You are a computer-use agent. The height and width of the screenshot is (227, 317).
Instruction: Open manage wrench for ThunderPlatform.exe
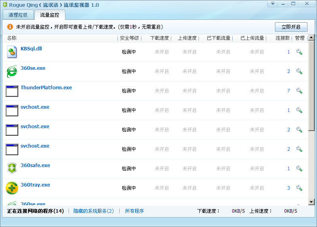click(x=299, y=91)
